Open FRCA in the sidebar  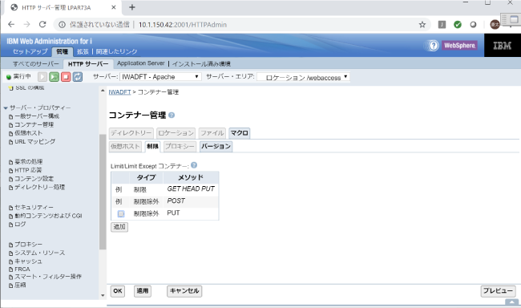click(x=22, y=269)
